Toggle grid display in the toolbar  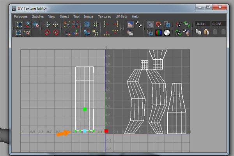[x=150, y=25]
